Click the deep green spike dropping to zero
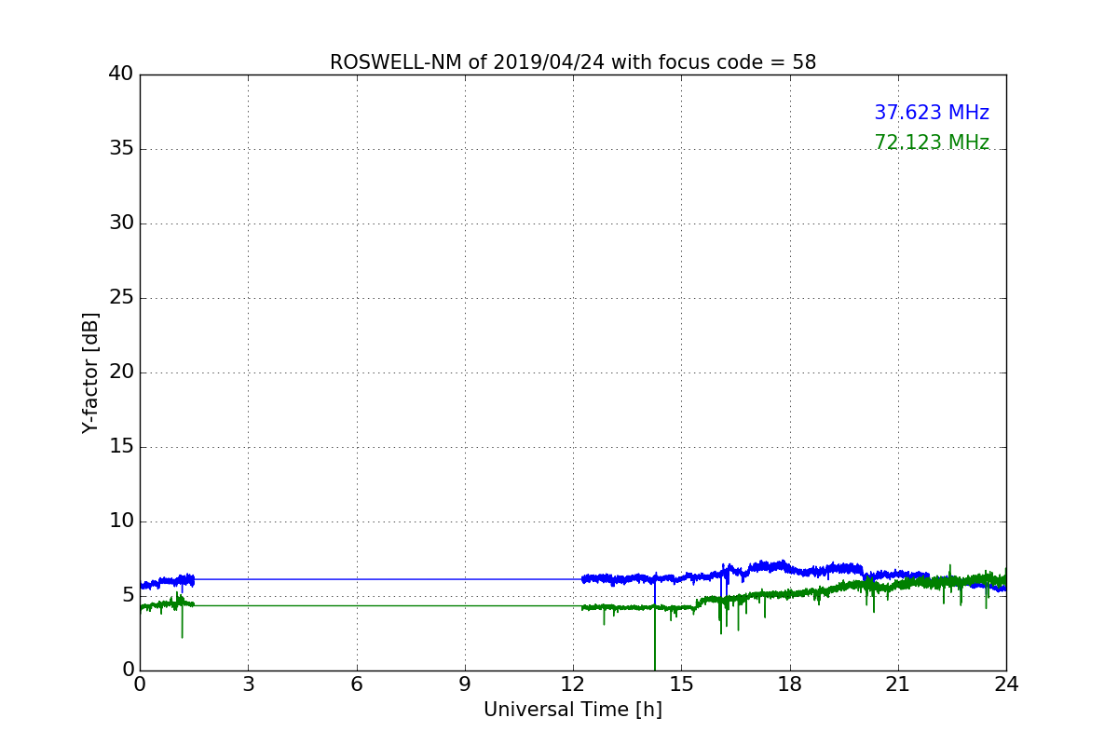Viewport: 1118px width, 745px height. click(x=655, y=640)
